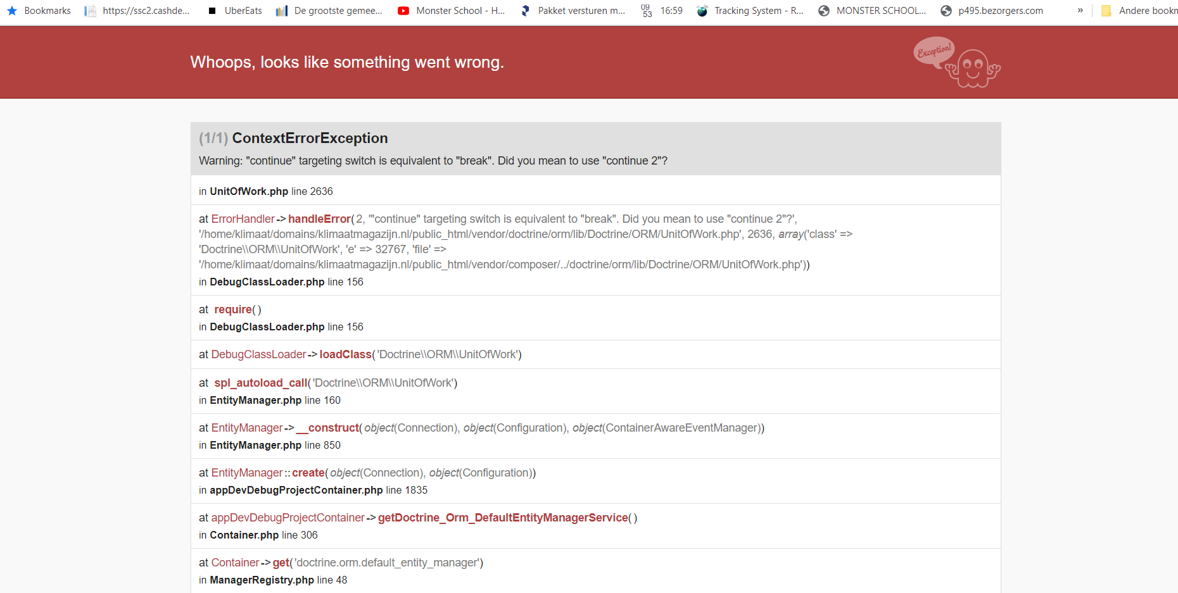Click the create method name
Screen dimensions: 1178x593
click(308, 473)
